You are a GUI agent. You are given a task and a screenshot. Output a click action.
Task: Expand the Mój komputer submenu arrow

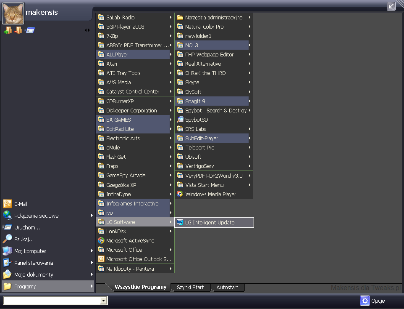pyautogui.click(x=92, y=251)
